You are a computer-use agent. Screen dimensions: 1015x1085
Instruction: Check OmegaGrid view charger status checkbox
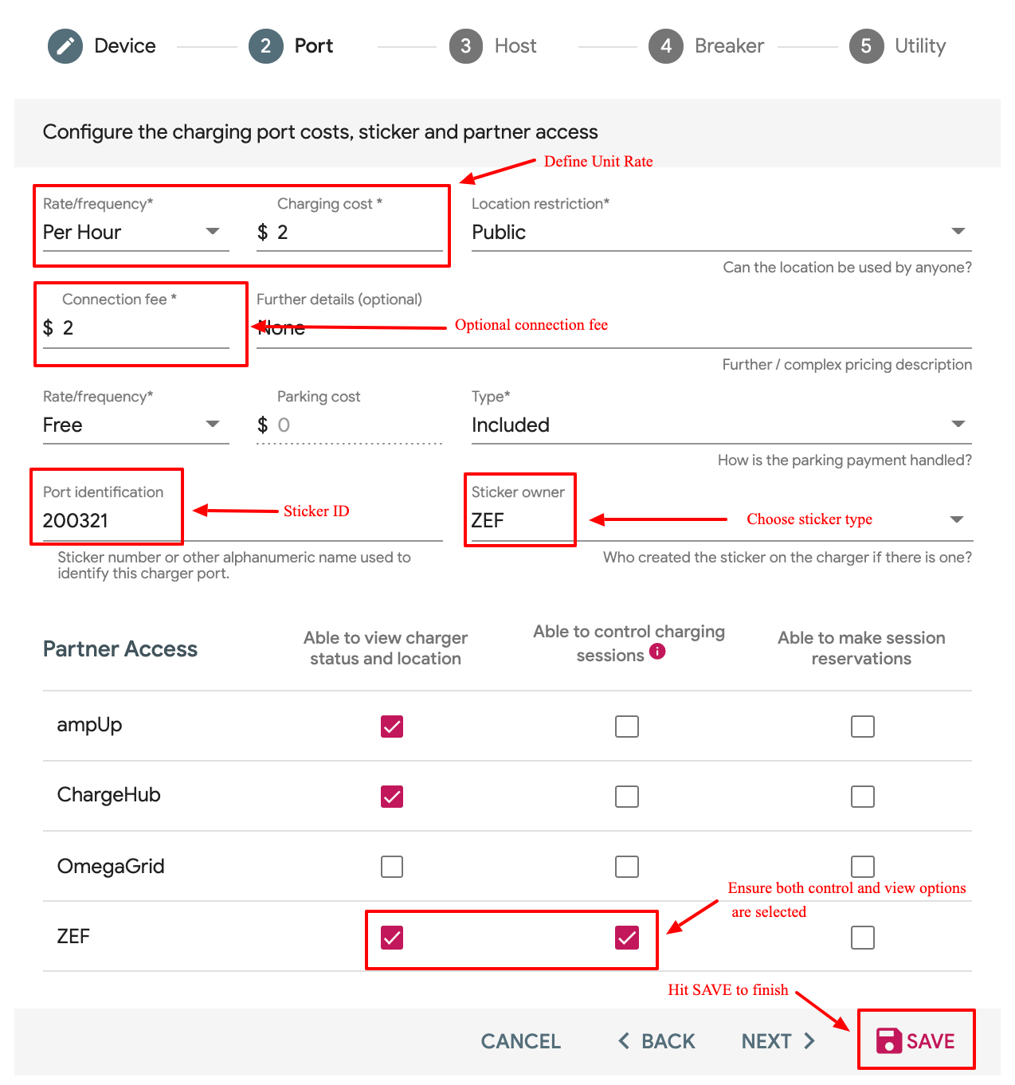pyautogui.click(x=392, y=867)
